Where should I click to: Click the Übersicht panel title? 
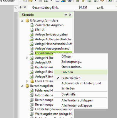pos(28,15)
